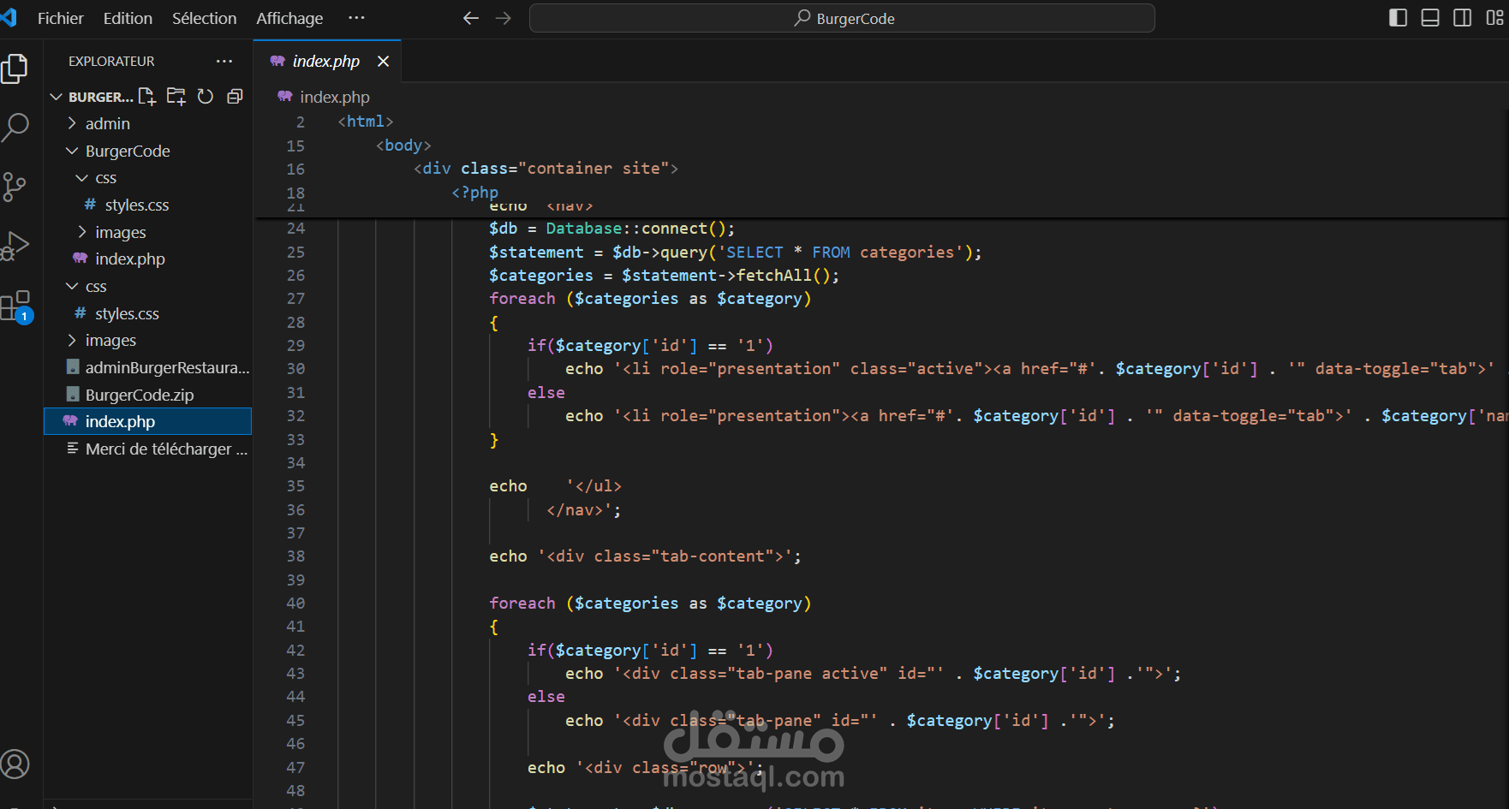Open the Fichier menu
The height and width of the screenshot is (809, 1509).
tap(61, 18)
